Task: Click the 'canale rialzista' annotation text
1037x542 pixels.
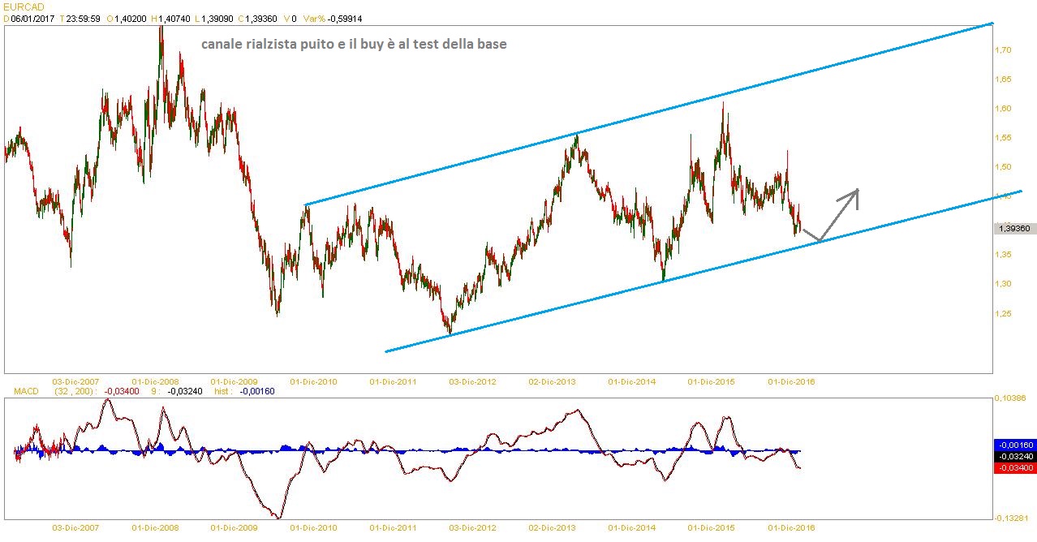Action: tap(354, 45)
